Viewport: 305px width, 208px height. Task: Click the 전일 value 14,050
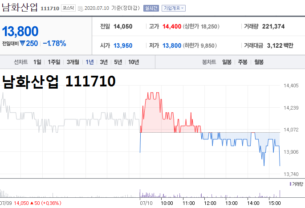123,26
